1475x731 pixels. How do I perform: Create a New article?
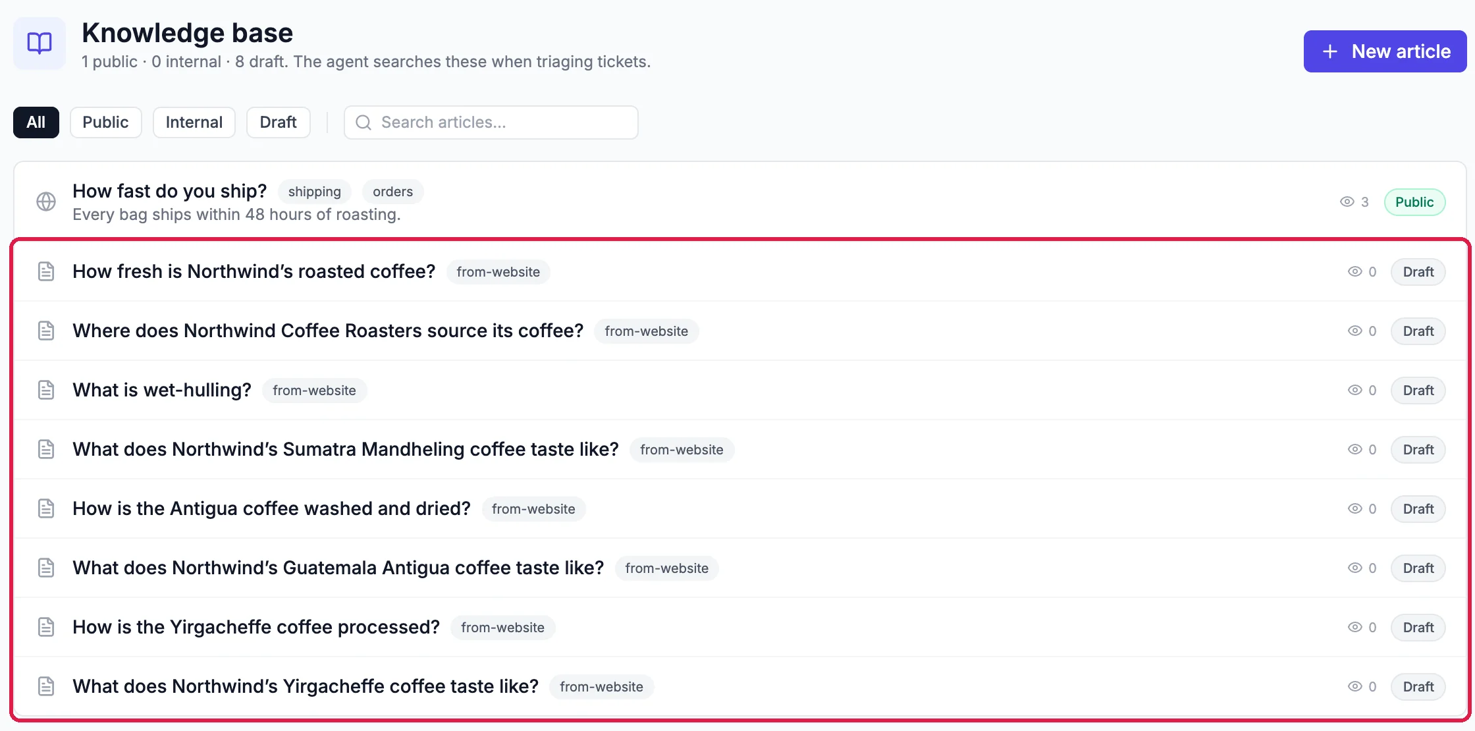coord(1385,51)
